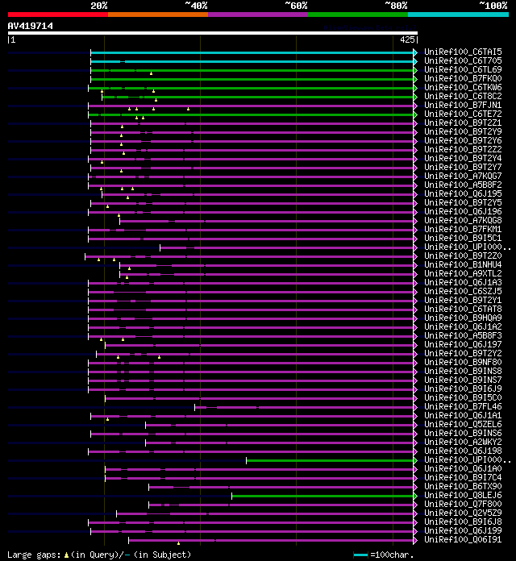This screenshot has width=516, height=561.
Task: Select label UniRef100_A7KQG8
Action: (x=463, y=220)
